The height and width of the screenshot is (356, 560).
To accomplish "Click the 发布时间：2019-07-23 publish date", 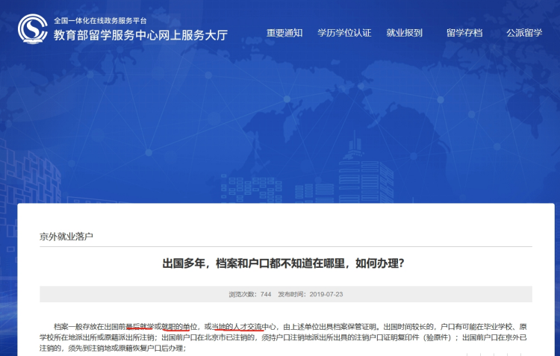I will 311,294.
